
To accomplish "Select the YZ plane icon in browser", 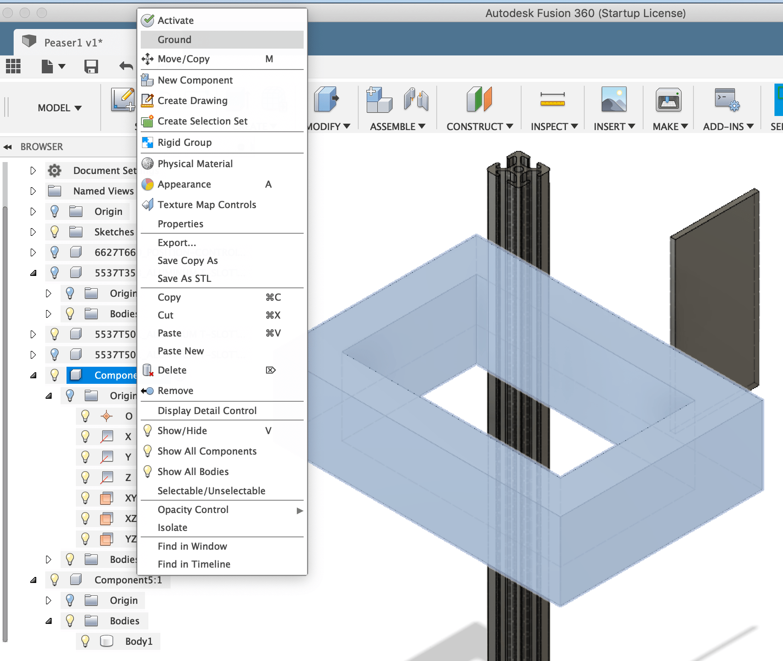I will (x=107, y=539).
